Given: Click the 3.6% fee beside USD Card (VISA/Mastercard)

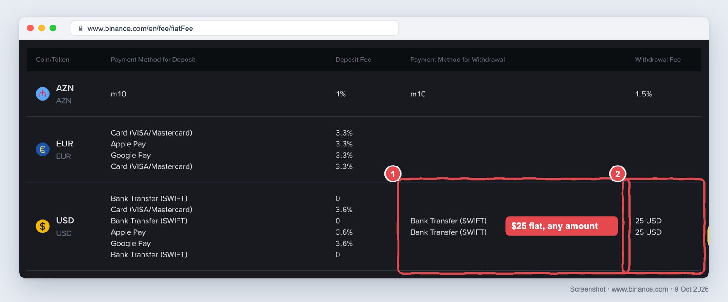Looking at the screenshot, I should [344, 210].
